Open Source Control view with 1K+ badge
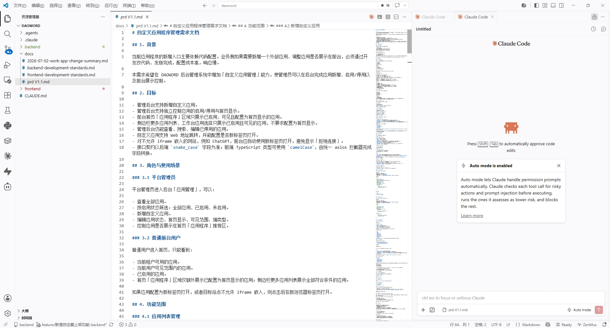Viewport: 610px width, 328px height. (8, 50)
